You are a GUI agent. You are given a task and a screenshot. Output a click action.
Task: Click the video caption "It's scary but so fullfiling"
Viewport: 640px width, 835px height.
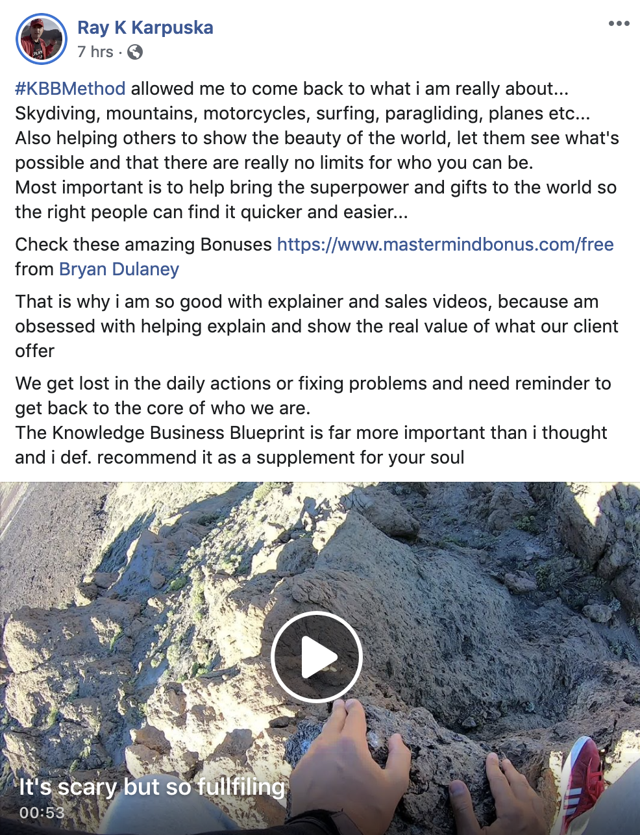[151, 787]
